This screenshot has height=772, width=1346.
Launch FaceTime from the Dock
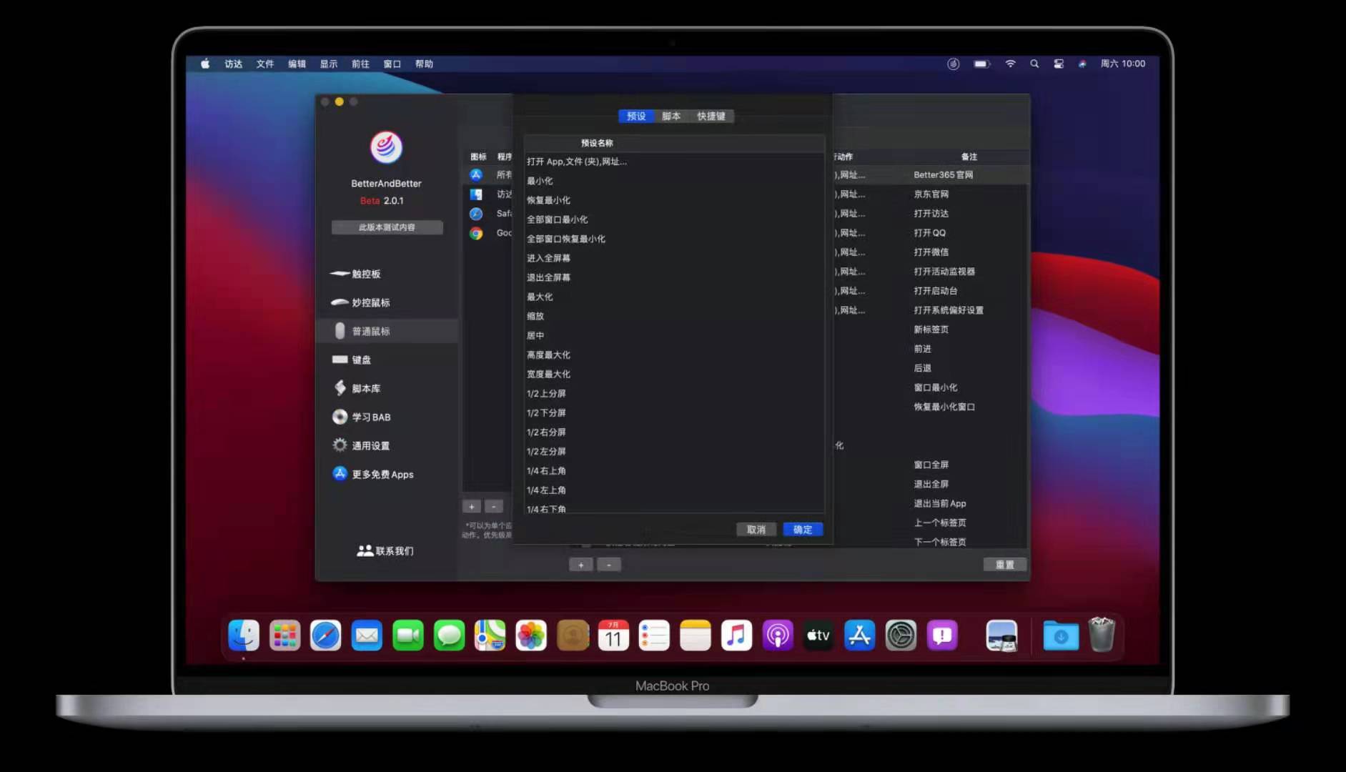pos(408,635)
